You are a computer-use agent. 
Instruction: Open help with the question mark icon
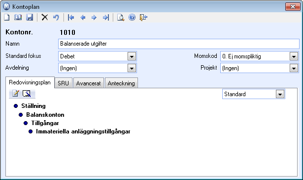132,18
